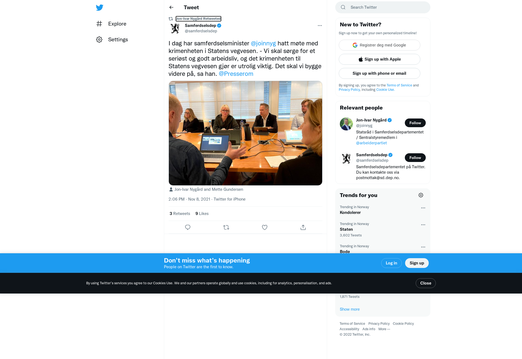
Task: Open more options for Staten trend
Action: [423, 225]
